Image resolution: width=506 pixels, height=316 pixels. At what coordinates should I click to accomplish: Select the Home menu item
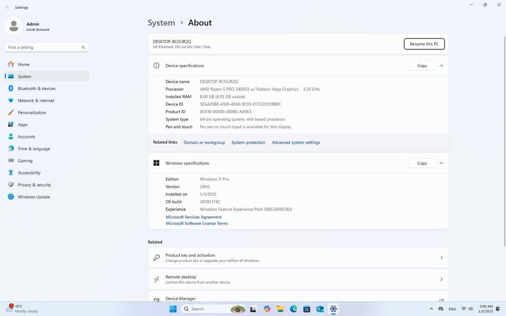(23, 65)
